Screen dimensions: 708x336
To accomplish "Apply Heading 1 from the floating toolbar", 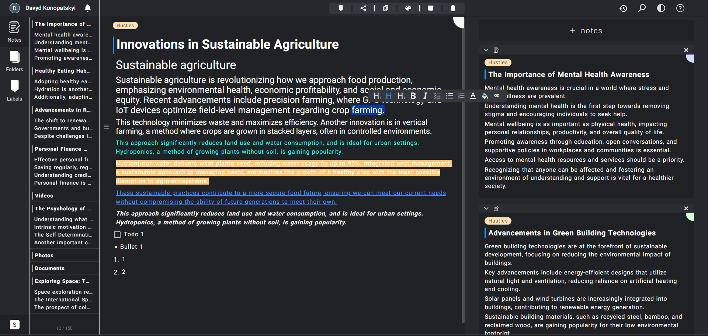I will tap(377, 96).
